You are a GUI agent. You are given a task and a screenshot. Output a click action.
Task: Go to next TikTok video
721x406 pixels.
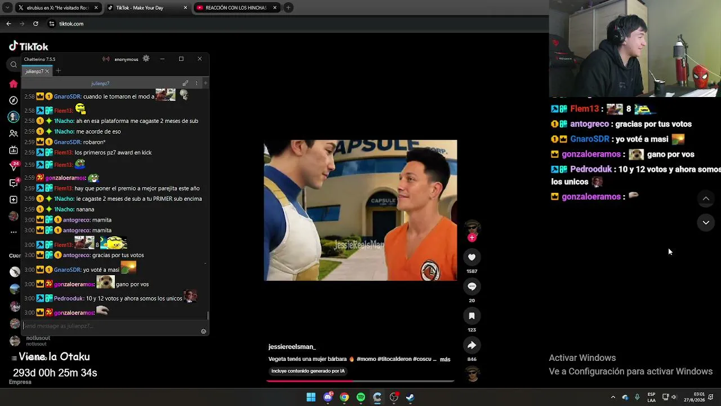706,223
